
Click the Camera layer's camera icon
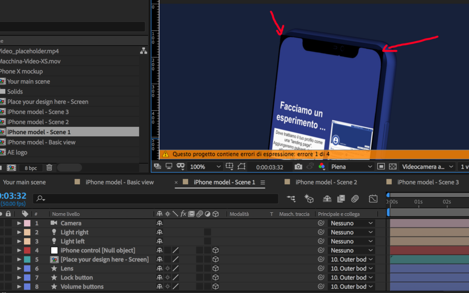tap(54, 223)
